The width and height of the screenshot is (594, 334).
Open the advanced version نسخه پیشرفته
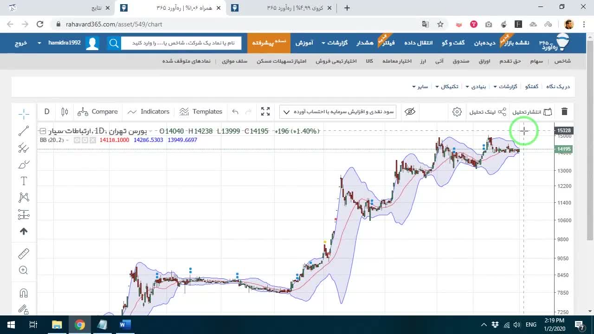tap(269, 43)
